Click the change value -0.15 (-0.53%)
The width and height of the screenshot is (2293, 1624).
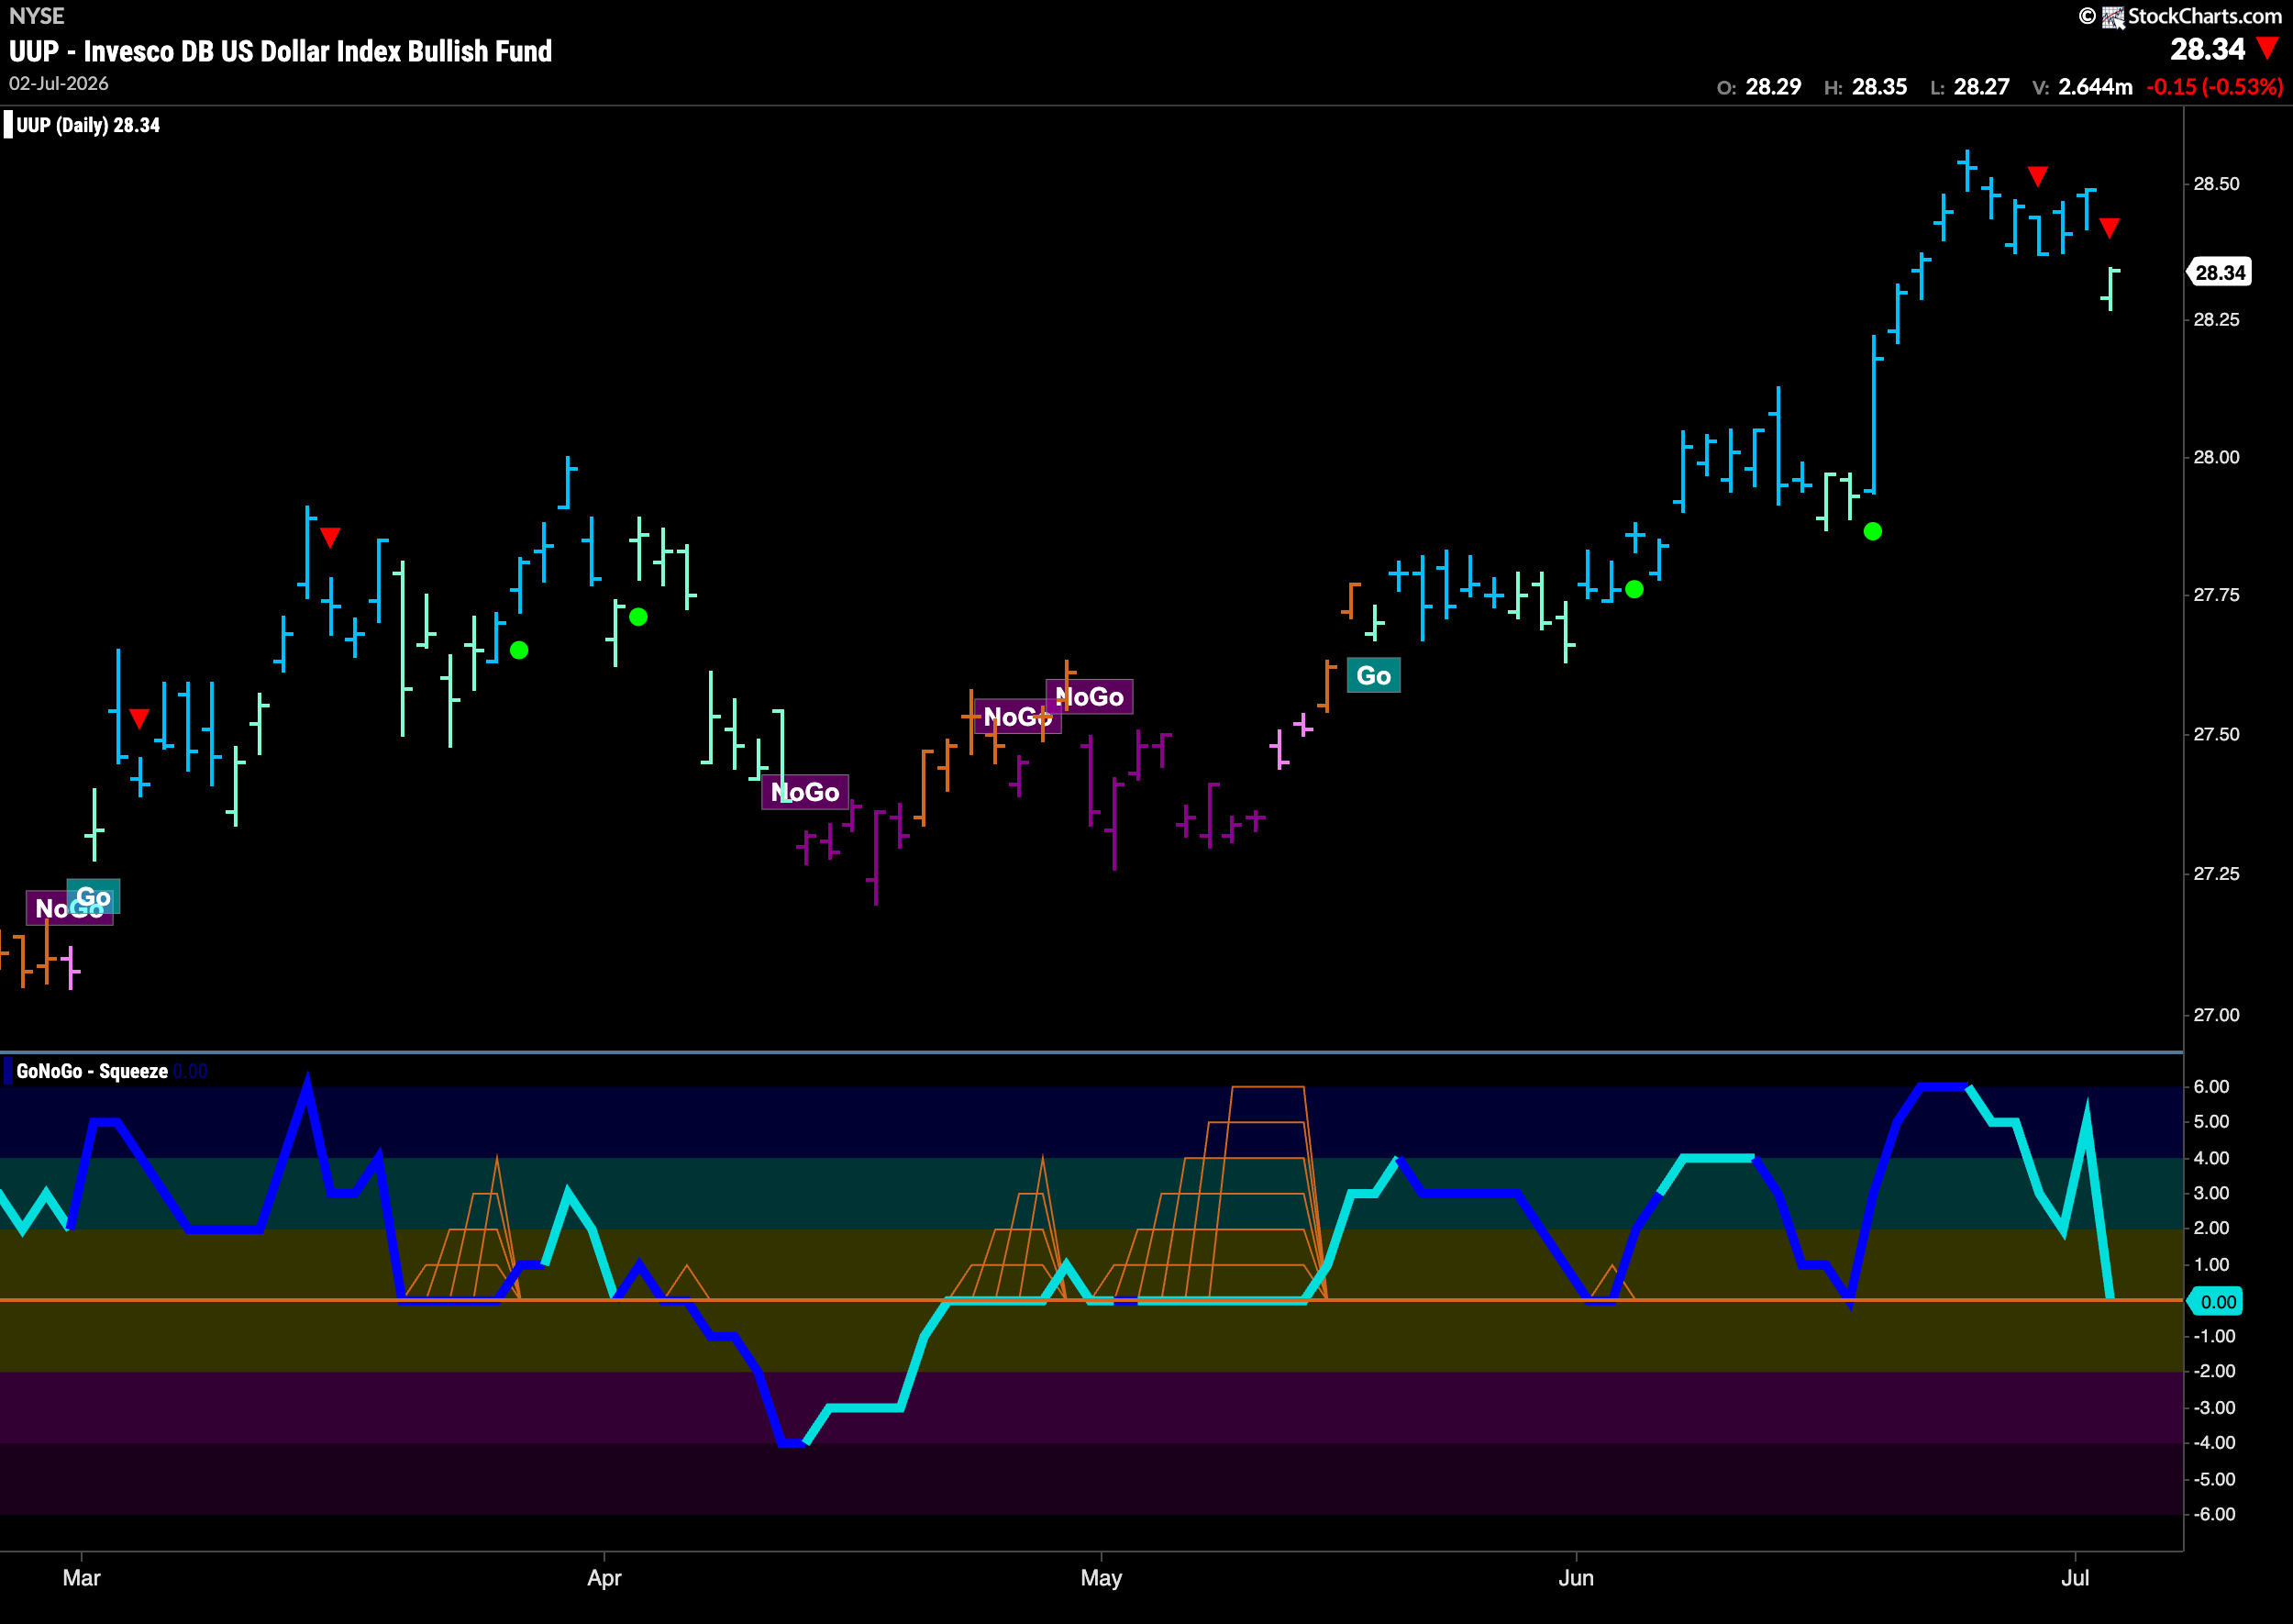(x=2214, y=87)
